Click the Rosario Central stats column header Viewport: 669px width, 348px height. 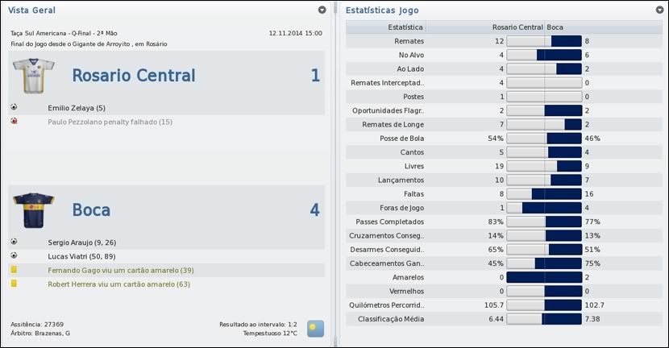(x=517, y=27)
